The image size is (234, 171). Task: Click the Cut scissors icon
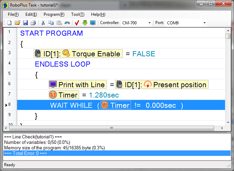tap(43, 23)
